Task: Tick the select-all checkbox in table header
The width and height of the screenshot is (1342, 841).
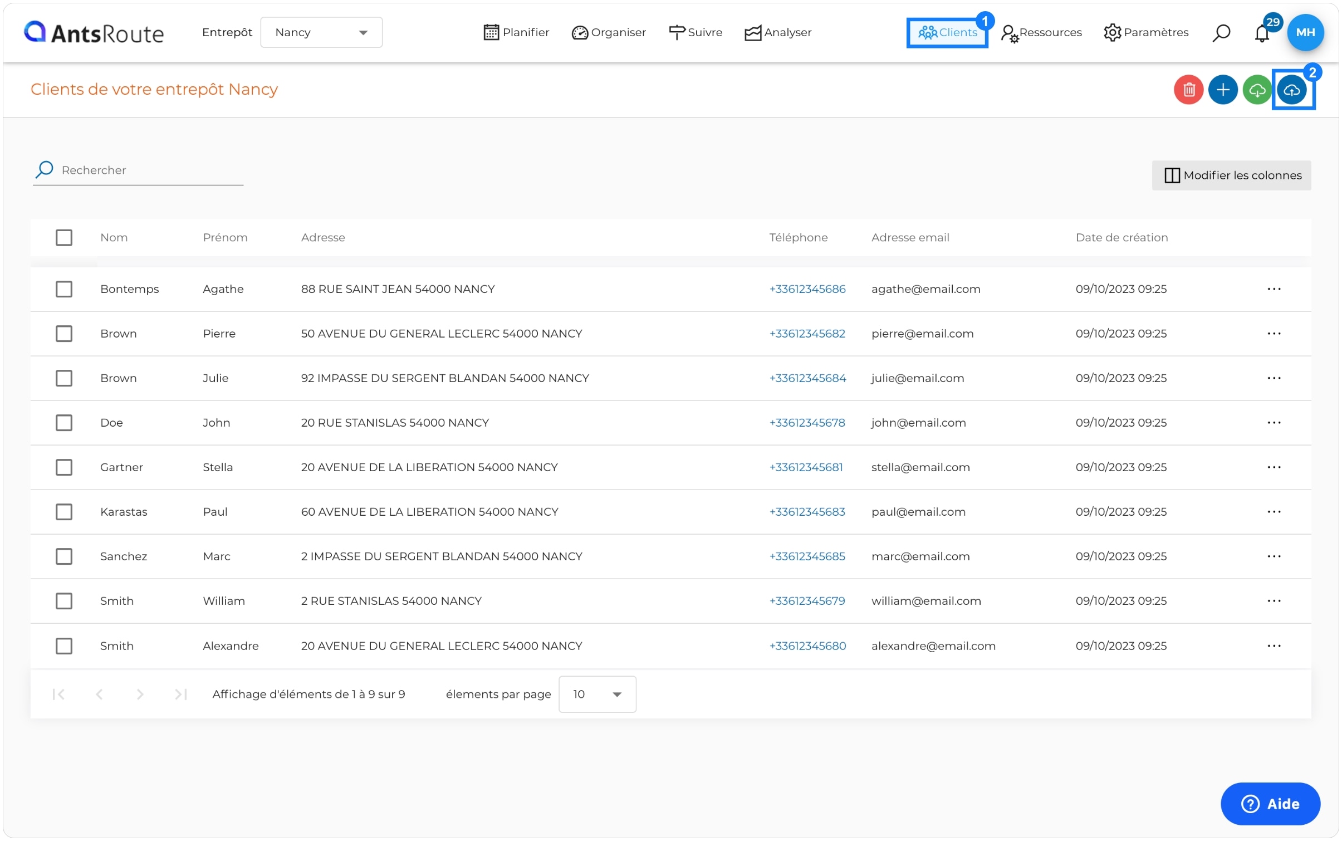Action: [64, 238]
